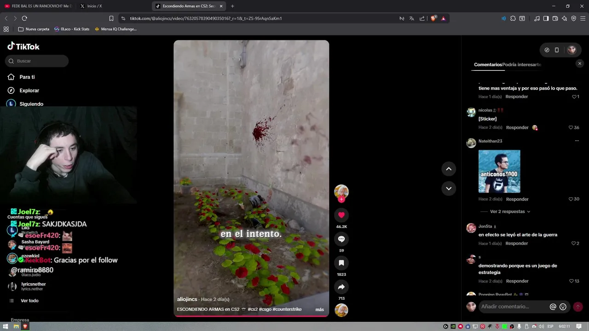The image size is (589, 331).
Task: Reply to JonSta comment
Action: (517, 243)
